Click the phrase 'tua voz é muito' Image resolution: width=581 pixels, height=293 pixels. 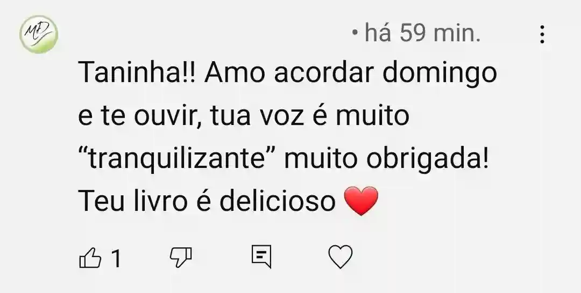point(310,115)
